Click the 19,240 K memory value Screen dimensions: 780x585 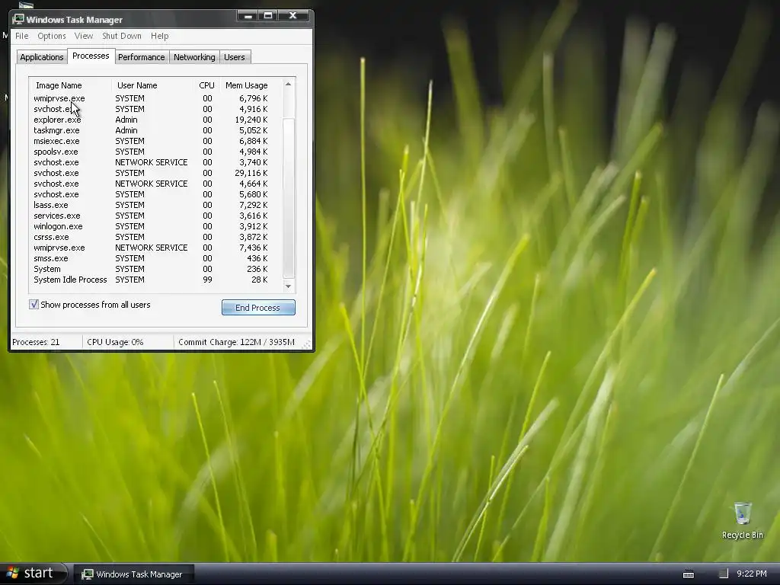pyautogui.click(x=251, y=120)
